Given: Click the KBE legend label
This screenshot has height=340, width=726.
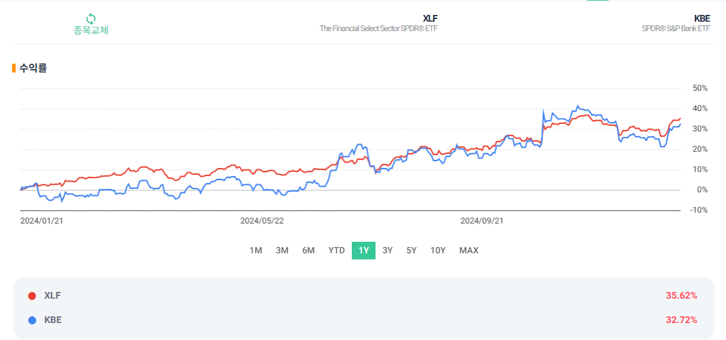Looking at the screenshot, I should [52, 320].
